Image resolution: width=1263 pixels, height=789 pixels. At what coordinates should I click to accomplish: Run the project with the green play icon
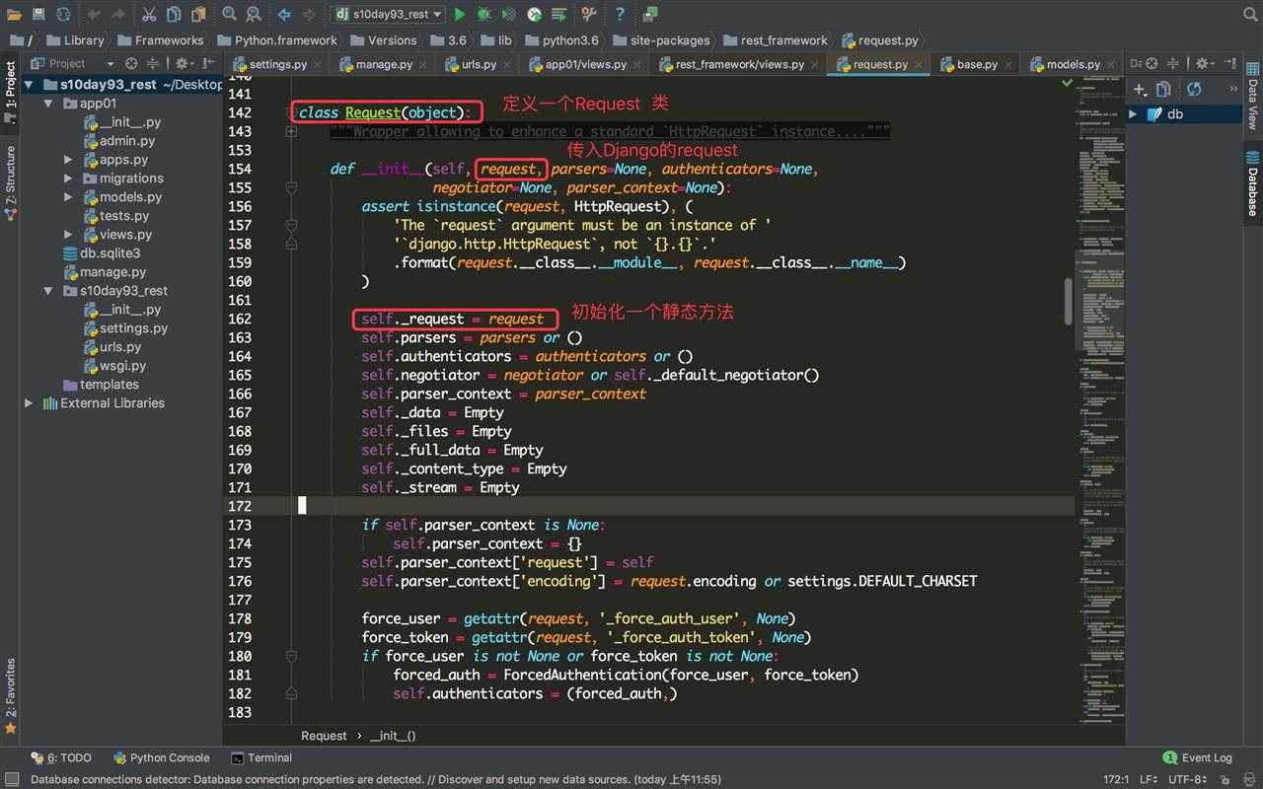tap(460, 14)
